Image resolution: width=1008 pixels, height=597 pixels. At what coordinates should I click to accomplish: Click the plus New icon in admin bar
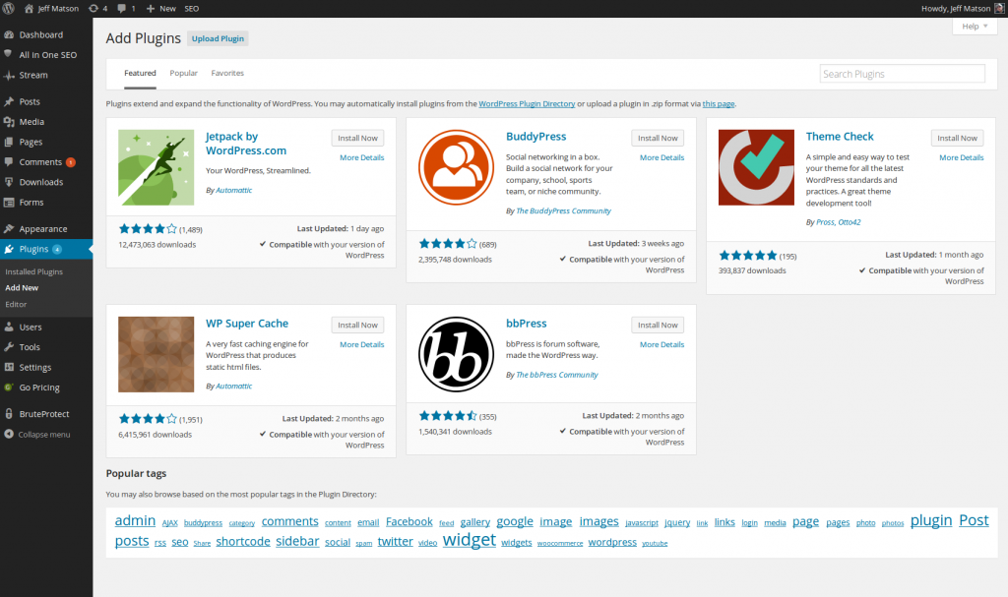pyautogui.click(x=151, y=8)
